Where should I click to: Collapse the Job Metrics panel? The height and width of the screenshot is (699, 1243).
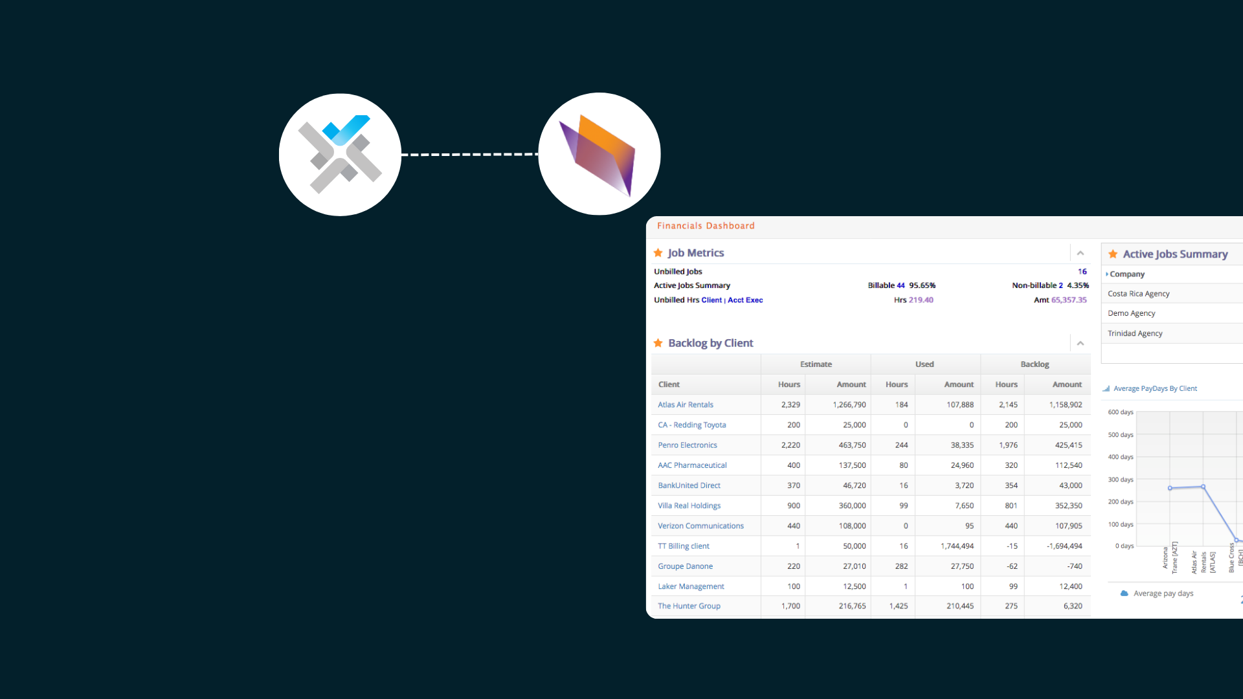point(1081,253)
